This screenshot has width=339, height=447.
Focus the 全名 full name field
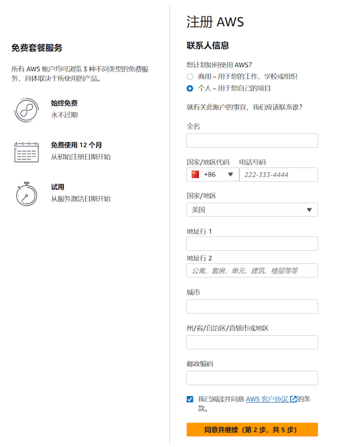pyautogui.click(x=252, y=141)
